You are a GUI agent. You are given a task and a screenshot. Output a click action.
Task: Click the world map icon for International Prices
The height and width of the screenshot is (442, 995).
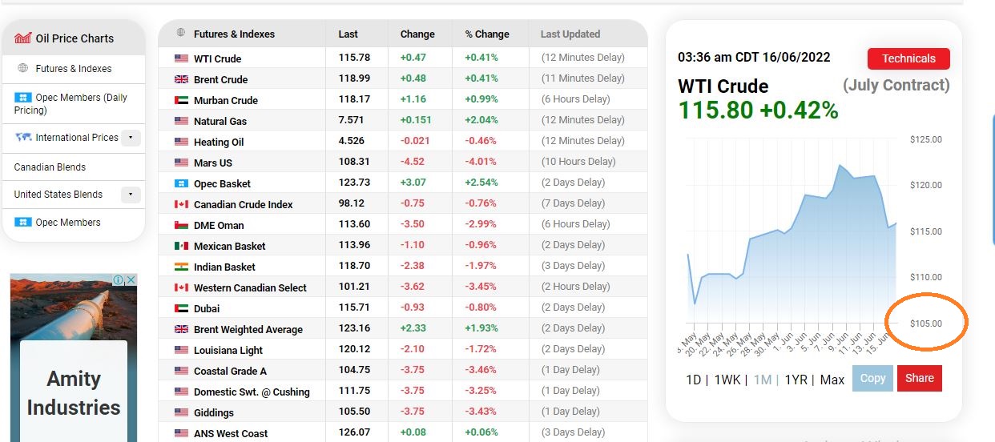click(x=22, y=137)
